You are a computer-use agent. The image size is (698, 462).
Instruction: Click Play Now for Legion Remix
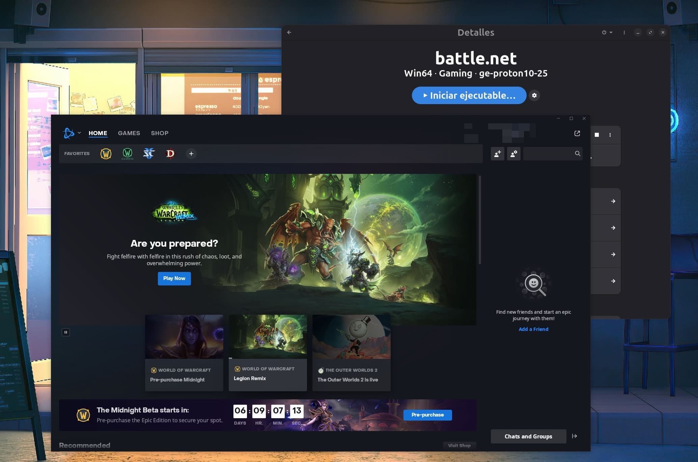coord(174,278)
